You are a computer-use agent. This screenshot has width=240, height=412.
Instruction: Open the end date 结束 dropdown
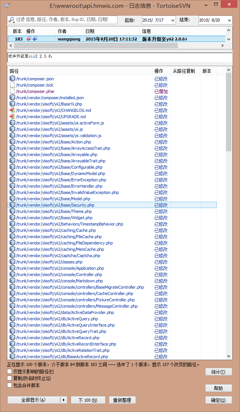pyautogui.click(x=229, y=20)
